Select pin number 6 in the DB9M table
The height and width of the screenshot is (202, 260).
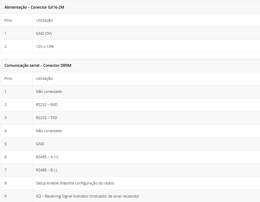point(6,157)
